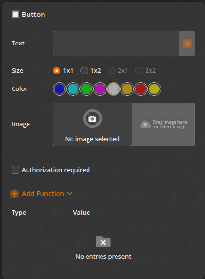The width and height of the screenshot is (205, 279).
Task: Click the cloud upload icon
Action: pyautogui.click(x=146, y=124)
